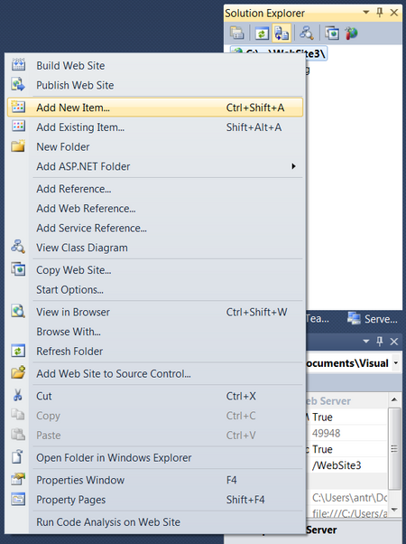Image resolution: width=406 pixels, height=544 pixels.
Task: Expand the Add ASP.NET Folder submenu arrow
Action: [x=293, y=166]
